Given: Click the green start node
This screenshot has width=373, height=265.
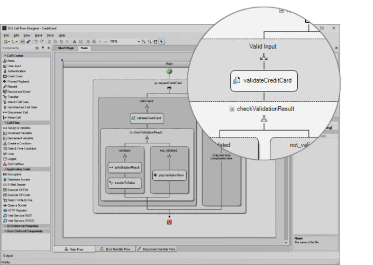Looking at the screenshot, I should [x=169, y=71].
